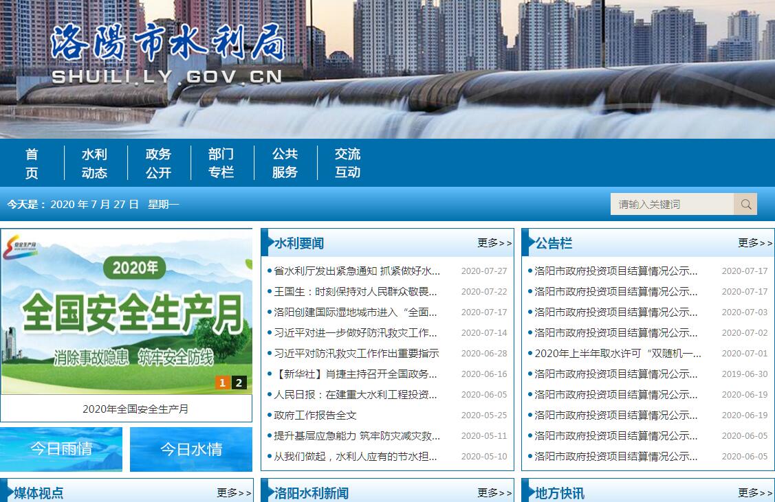Open the 2020年上半年取水许可 announcement
The height and width of the screenshot is (502, 775).
(618, 354)
